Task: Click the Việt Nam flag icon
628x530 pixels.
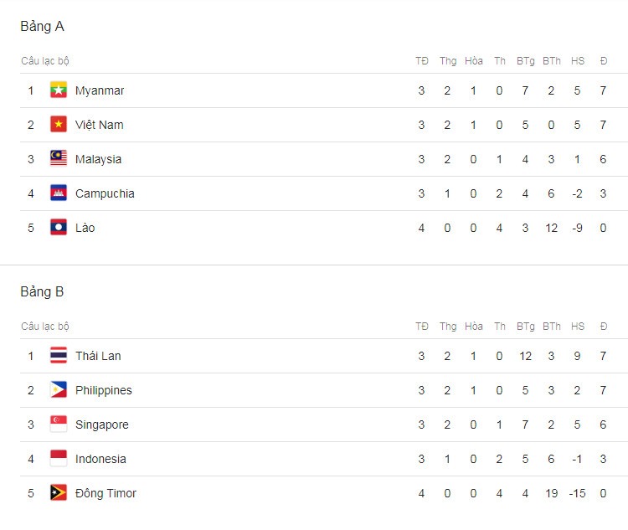Action: (x=59, y=124)
